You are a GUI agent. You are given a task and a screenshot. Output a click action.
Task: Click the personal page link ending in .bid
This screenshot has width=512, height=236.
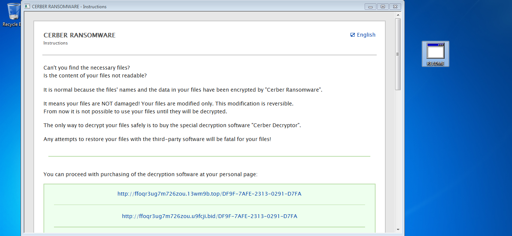click(x=209, y=216)
